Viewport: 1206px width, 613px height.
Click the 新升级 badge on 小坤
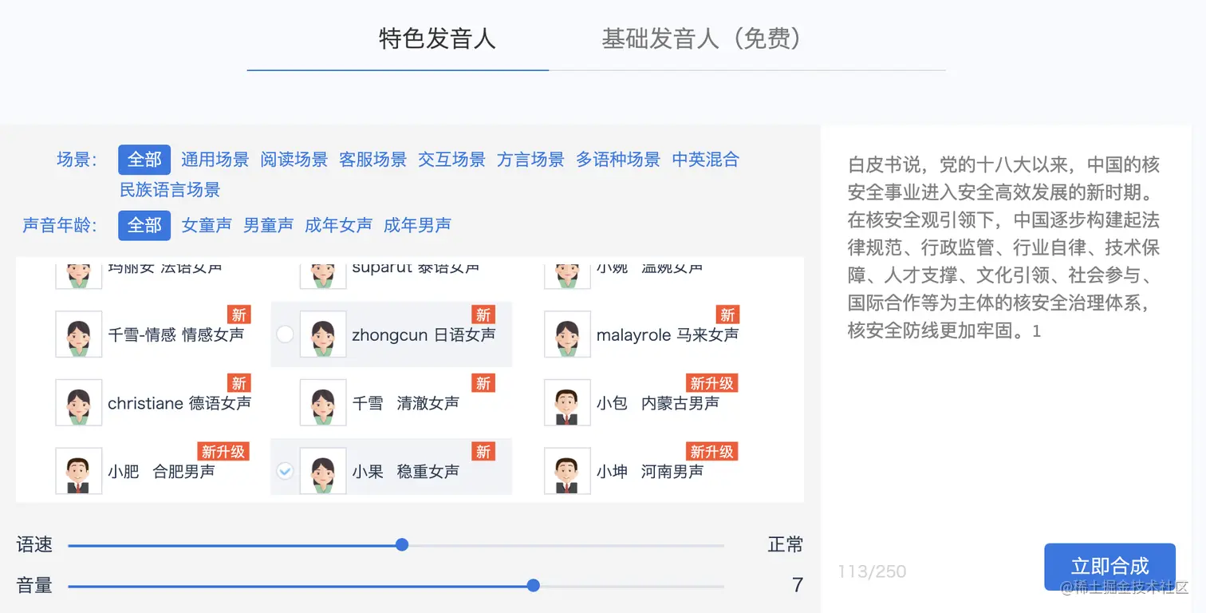click(x=711, y=451)
